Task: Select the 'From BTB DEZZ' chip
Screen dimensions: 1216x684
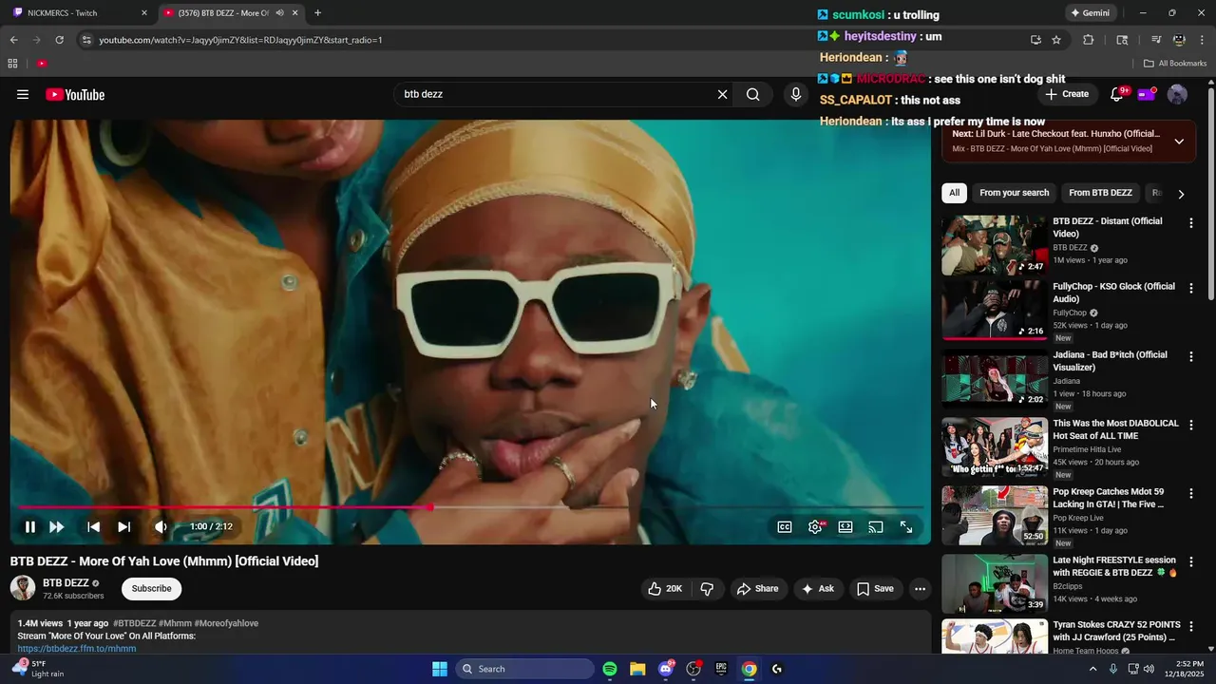Action: tap(1100, 193)
